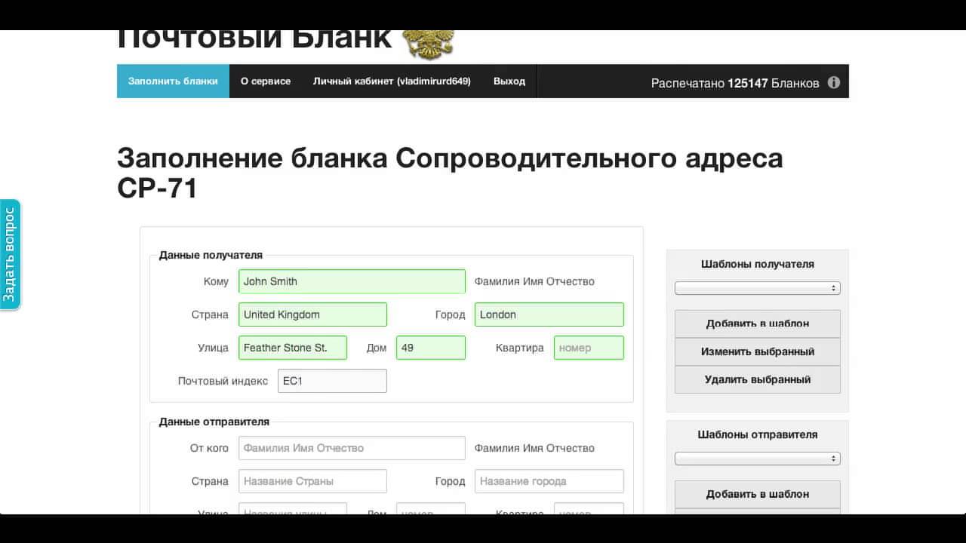Click the sender Название города field
The height and width of the screenshot is (543, 966).
(549, 481)
